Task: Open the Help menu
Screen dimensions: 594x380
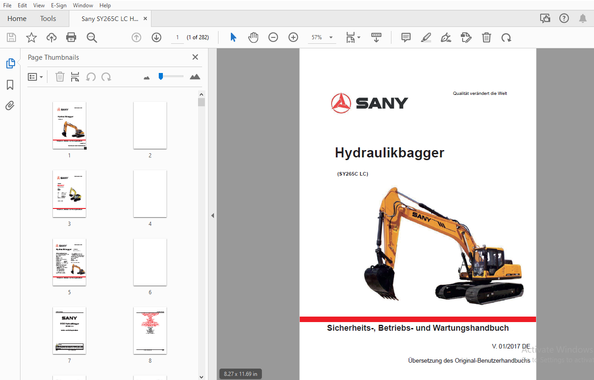Action: (105, 5)
